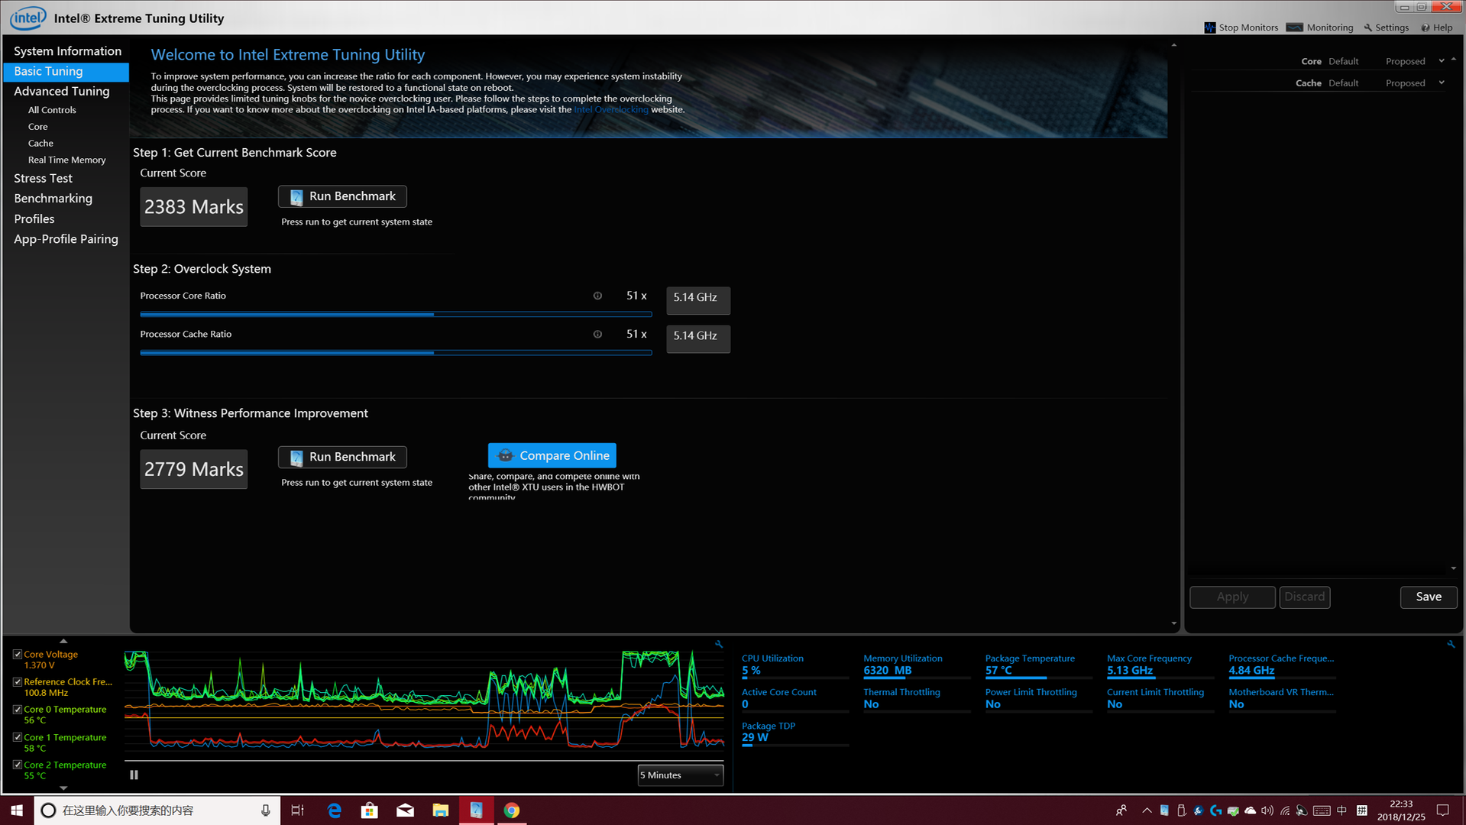1466x825 pixels.
Task: Click the graph panel wrench settings icon
Action: [x=718, y=644]
